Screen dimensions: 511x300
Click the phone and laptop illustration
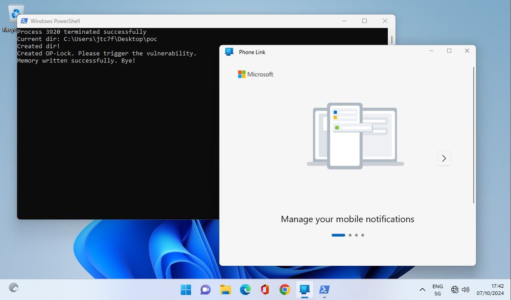point(355,135)
